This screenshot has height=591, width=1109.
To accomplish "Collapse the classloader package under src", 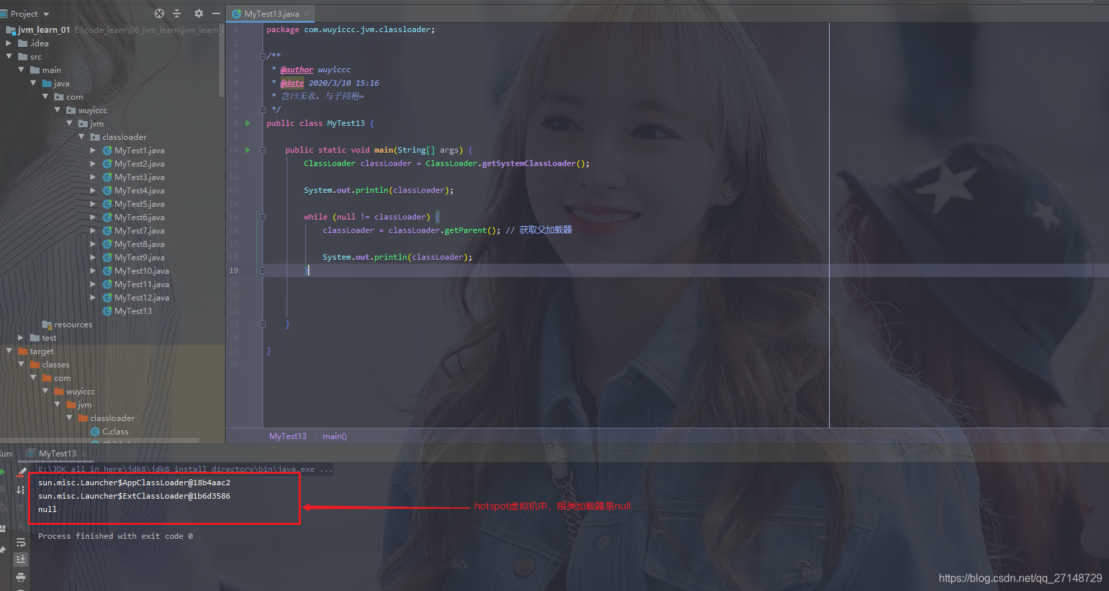I will pyautogui.click(x=81, y=137).
